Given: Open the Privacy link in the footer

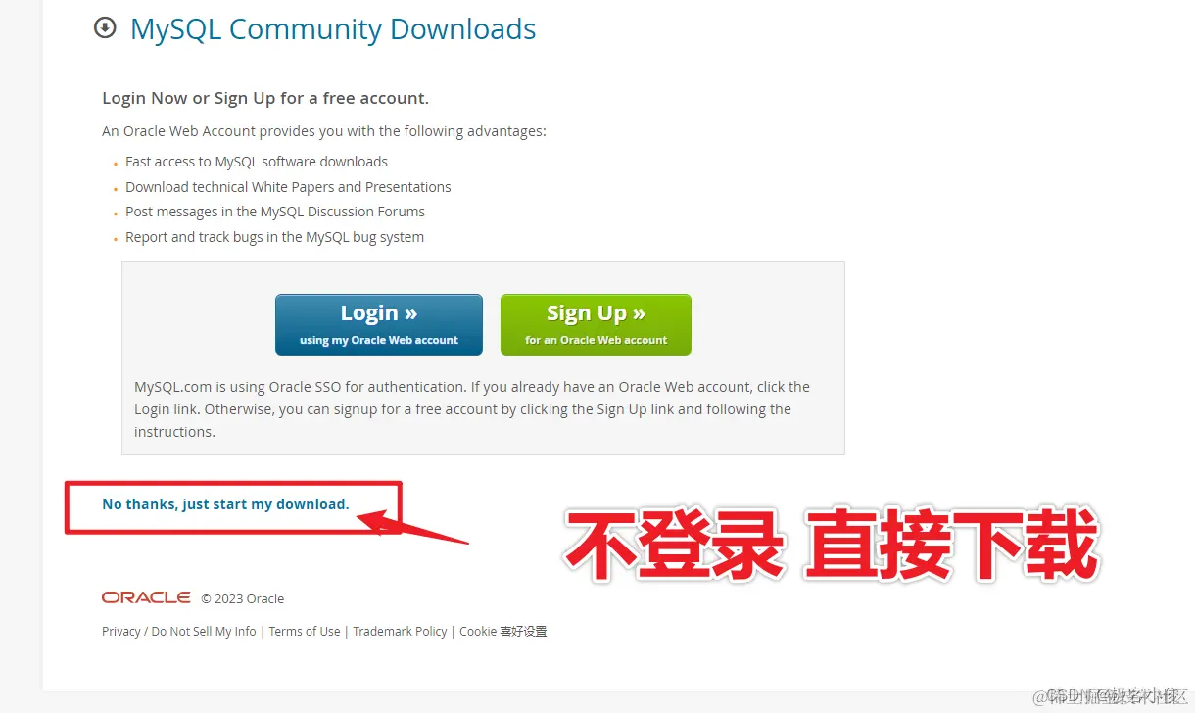Looking at the screenshot, I should point(121,632).
